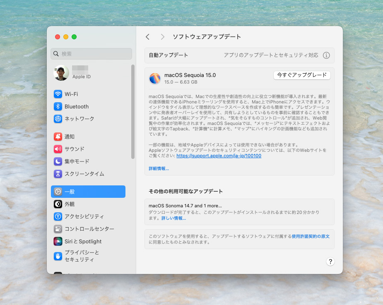Click the 自動アップデート label
Screen dimensions: 383x305
pyautogui.click(x=168, y=55)
